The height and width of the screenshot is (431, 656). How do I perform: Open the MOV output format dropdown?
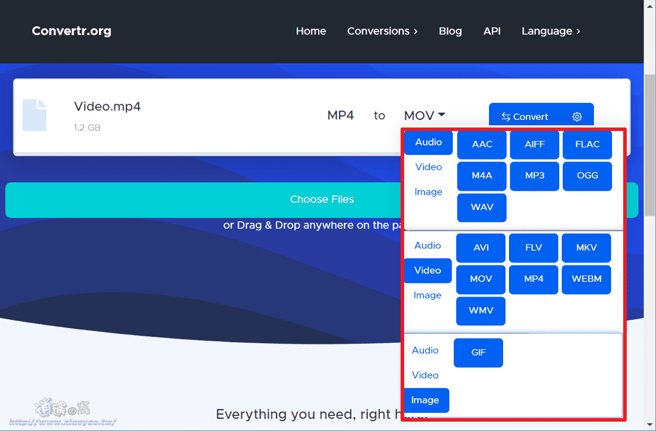click(x=424, y=115)
